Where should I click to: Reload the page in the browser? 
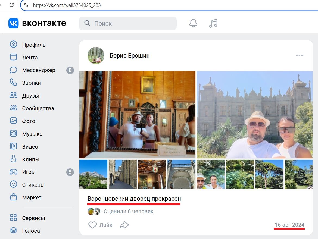[11, 5]
